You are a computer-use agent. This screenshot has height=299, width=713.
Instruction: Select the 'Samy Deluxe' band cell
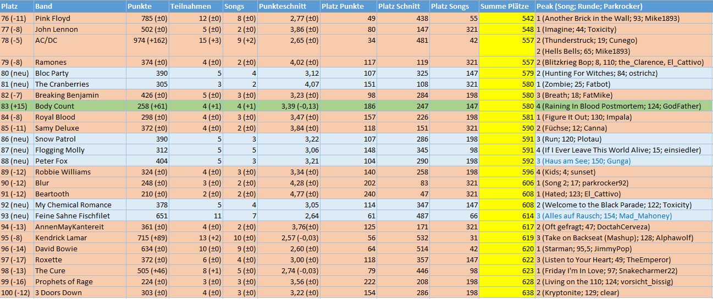pyautogui.click(x=79, y=128)
